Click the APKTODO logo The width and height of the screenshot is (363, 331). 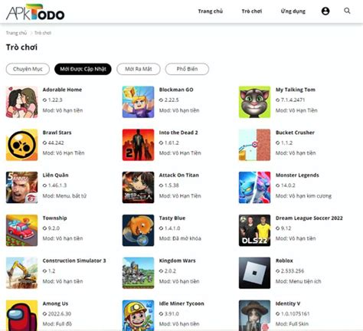click(35, 12)
